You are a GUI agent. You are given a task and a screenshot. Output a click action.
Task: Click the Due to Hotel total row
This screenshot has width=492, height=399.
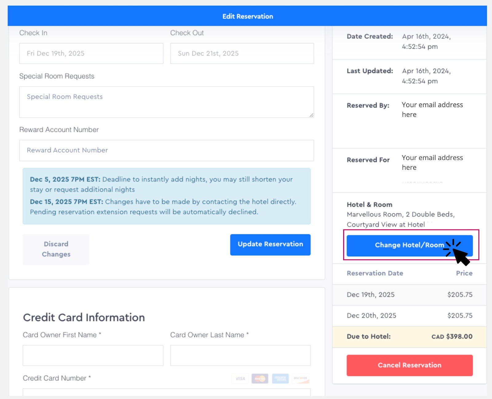409,336
